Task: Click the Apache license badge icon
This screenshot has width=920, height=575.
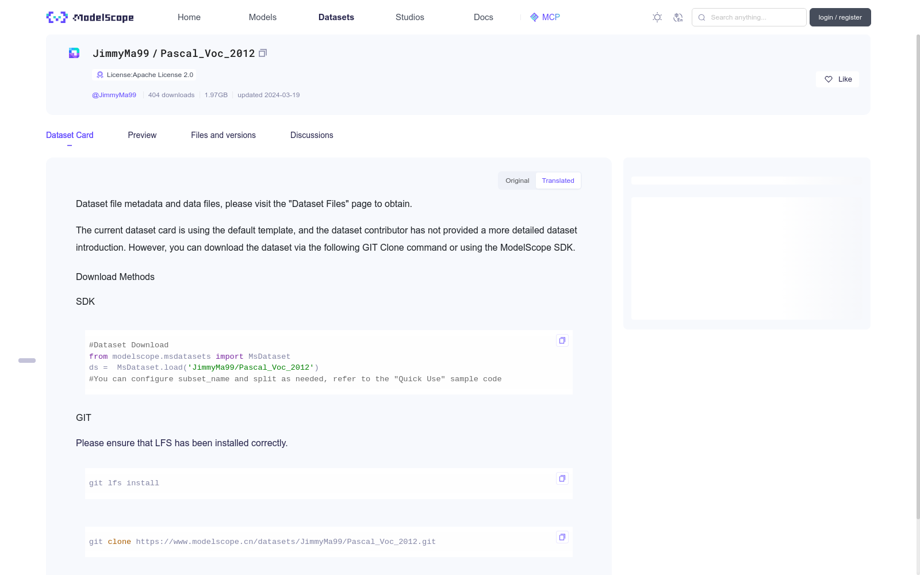Action: 100,75
